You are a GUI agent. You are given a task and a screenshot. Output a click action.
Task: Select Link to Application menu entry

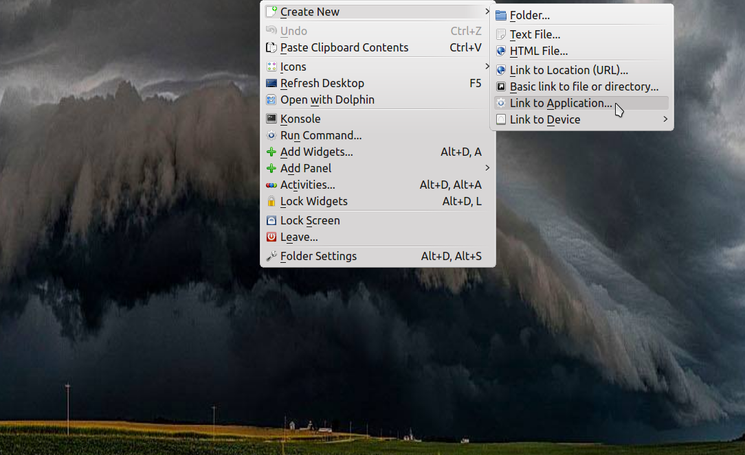pos(561,103)
